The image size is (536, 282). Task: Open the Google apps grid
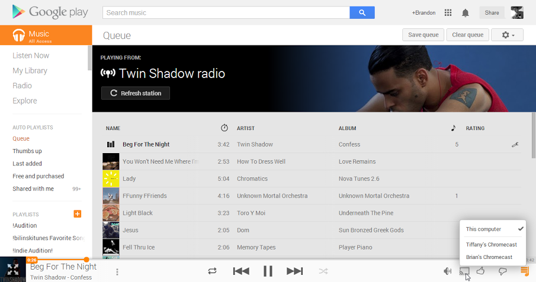click(x=448, y=12)
